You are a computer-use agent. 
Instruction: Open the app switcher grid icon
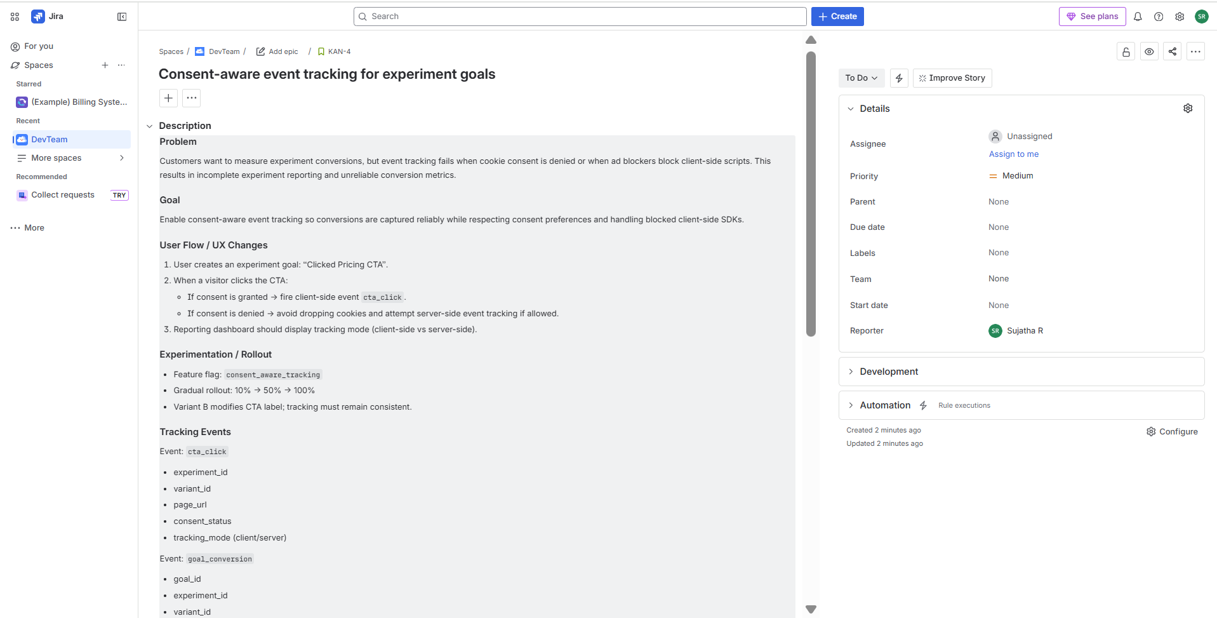click(15, 17)
